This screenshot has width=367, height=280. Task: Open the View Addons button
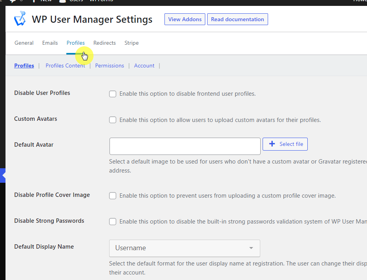[x=184, y=19]
